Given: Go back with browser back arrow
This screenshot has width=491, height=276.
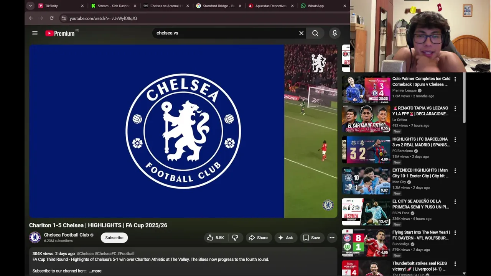Looking at the screenshot, I should coord(31,18).
